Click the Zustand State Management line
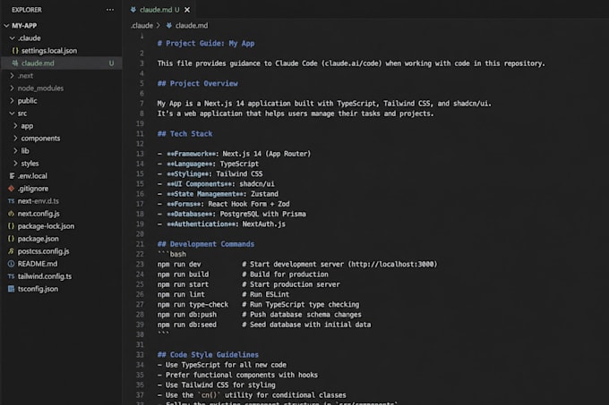Viewport: 609px width, 405px height. tap(218, 194)
